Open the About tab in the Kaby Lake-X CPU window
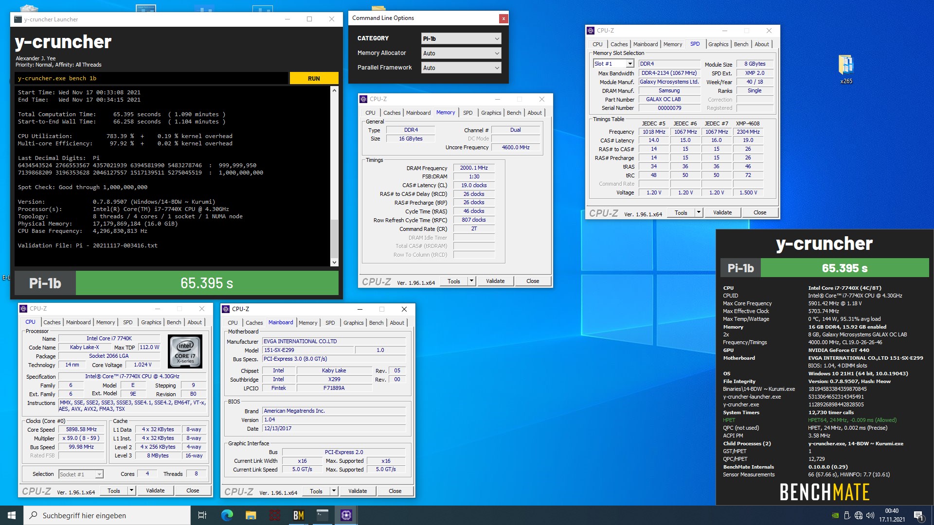This screenshot has width=934, height=525. (x=195, y=322)
